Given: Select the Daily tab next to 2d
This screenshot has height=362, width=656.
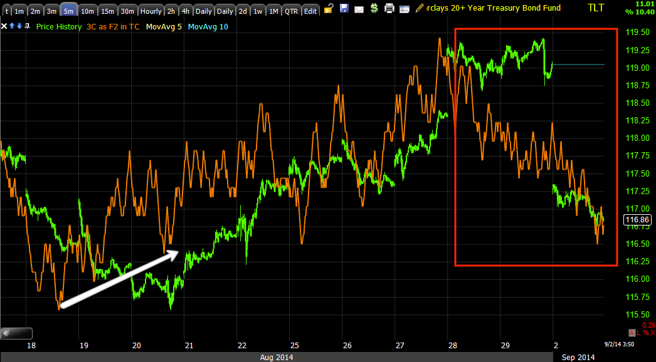Looking at the screenshot, I should point(225,11).
